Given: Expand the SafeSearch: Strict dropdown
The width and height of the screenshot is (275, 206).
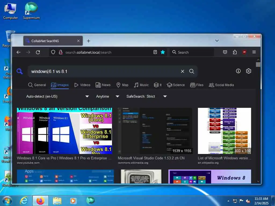Looking at the screenshot, I should pyautogui.click(x=147, y=96).
